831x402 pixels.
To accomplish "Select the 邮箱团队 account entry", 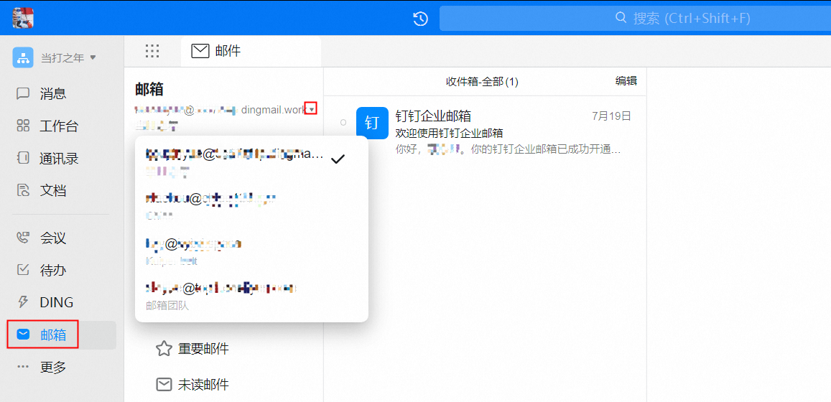I will (251, 296).
